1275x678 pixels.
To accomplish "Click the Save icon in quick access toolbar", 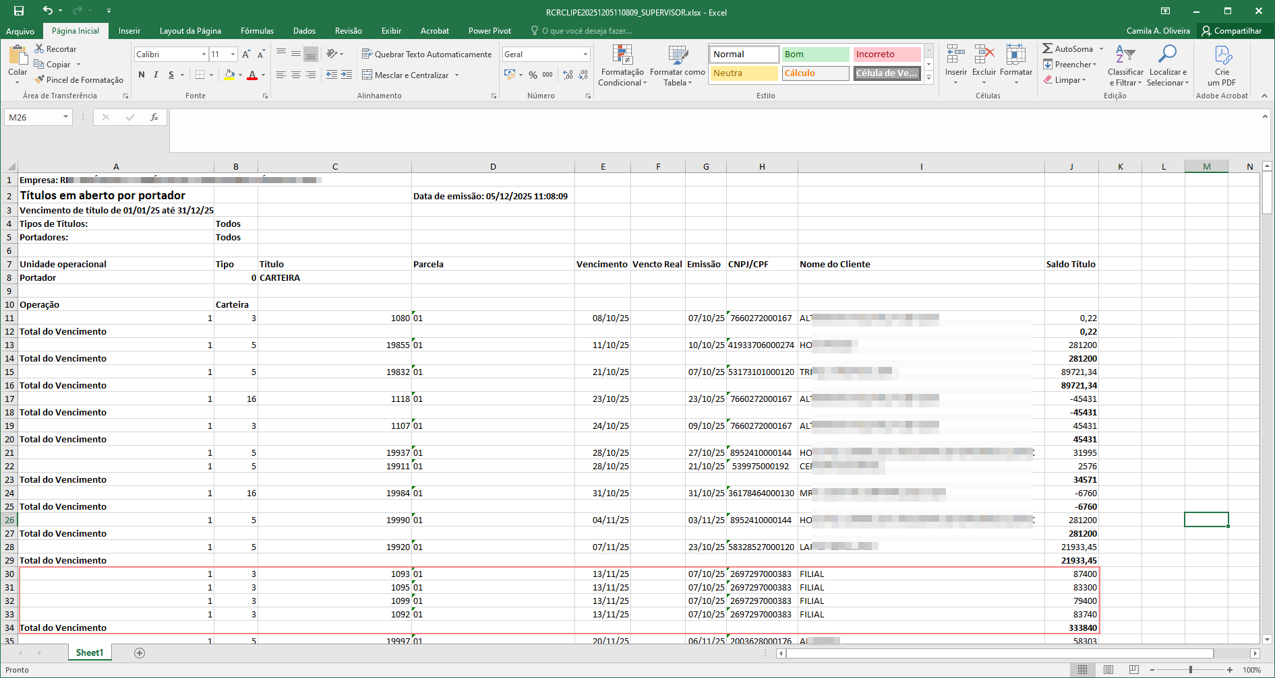I will click(x=19, y=11).
